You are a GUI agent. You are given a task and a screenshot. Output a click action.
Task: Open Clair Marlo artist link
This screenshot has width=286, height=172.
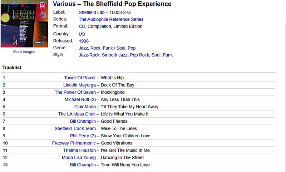[85, 107]
